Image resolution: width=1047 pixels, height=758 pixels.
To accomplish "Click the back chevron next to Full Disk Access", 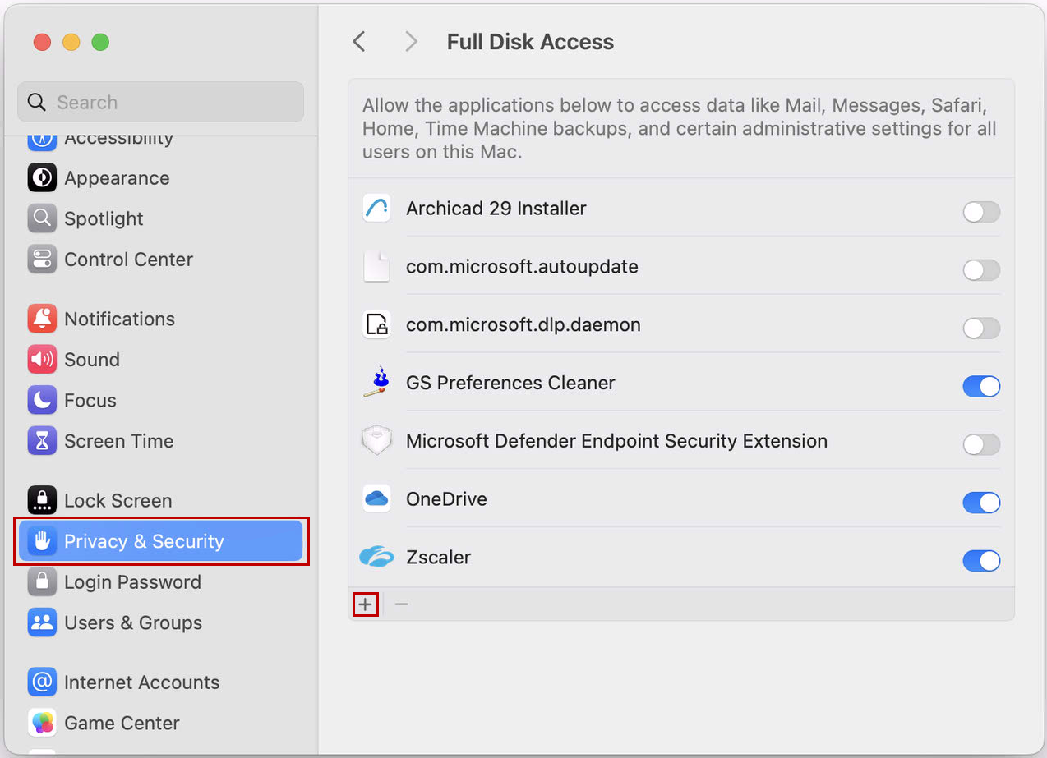I will [359, 41].
